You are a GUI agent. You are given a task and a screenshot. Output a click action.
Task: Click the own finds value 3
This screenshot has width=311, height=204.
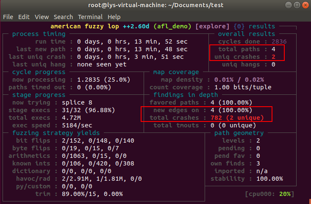[x=258, y=164]
